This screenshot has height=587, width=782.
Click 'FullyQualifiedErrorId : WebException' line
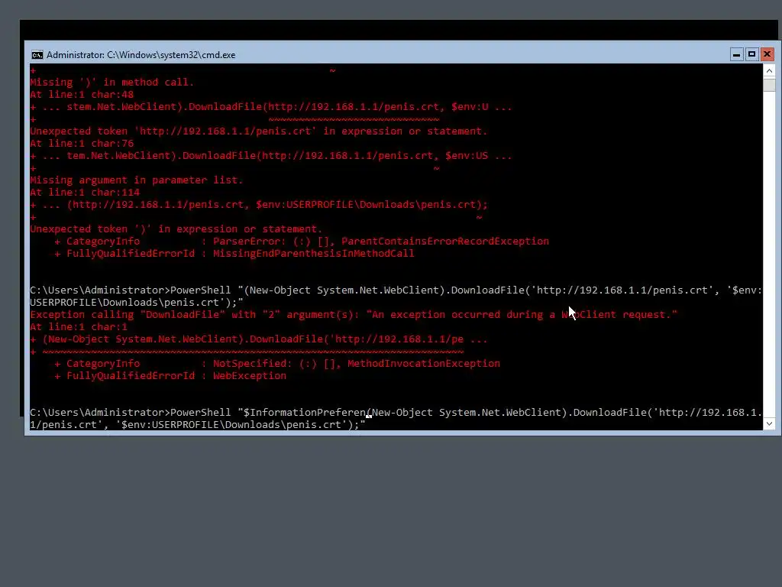[176, 376]
